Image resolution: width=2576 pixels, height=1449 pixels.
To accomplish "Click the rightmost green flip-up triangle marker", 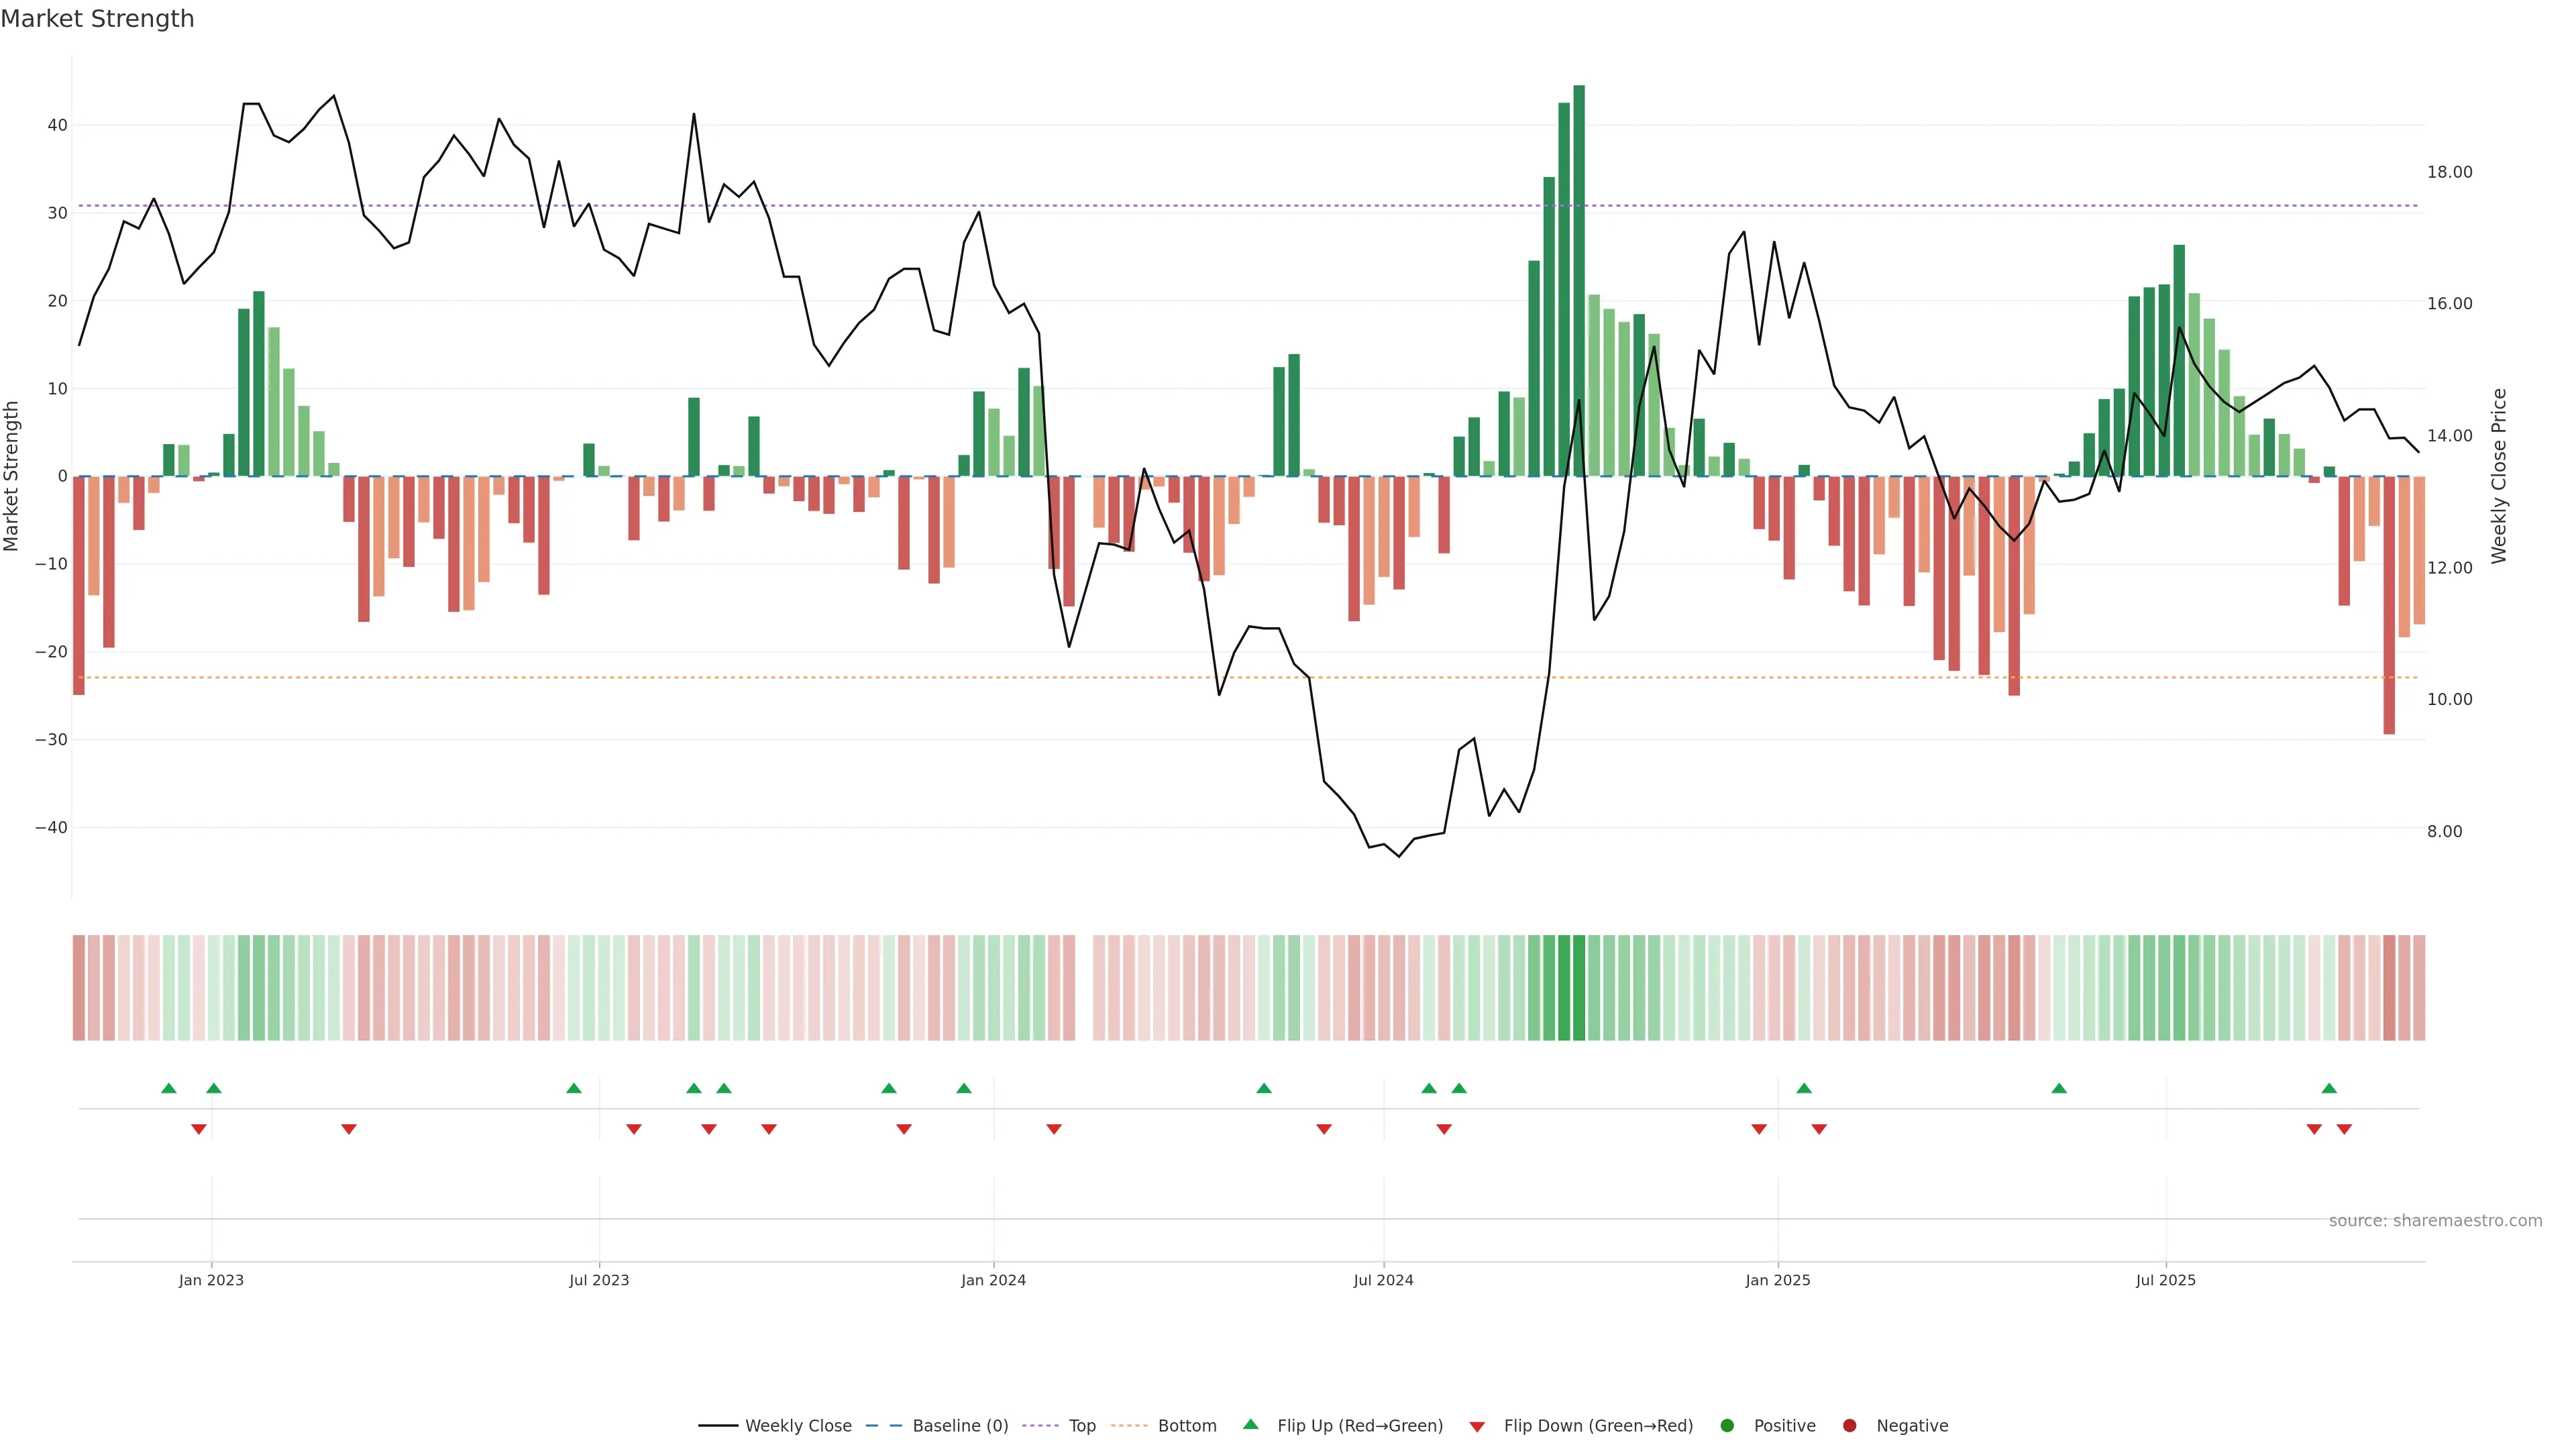I will (2329, 1088).
